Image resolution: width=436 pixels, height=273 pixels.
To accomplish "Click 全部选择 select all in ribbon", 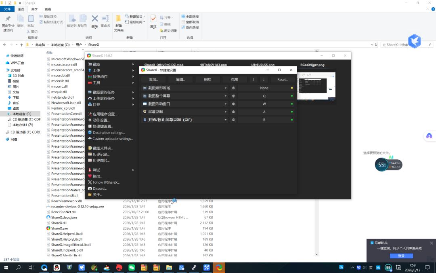I will (190, 17).
